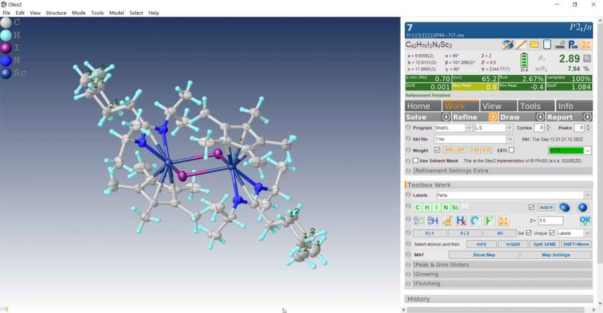
Task: Click the pencil edit icon beside the formula
Action: pos(521,45)
